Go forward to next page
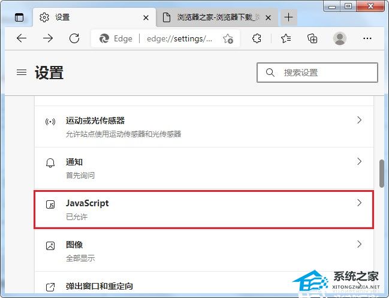Image resolution: width=389 pixels, height=298 pixels. pos(47,38)
